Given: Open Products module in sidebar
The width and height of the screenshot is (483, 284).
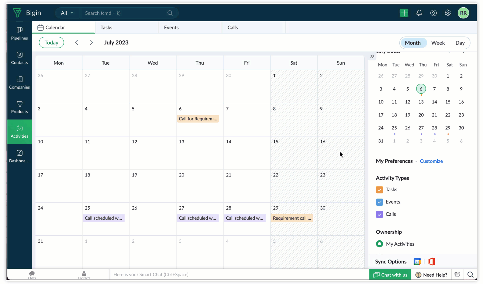Looking at the screenshot, I should pyautogui.click(x=19, y=107).
